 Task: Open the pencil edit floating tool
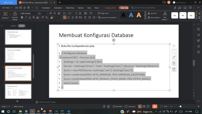174,57
